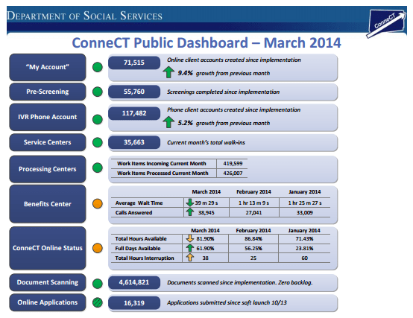Click green status dot beside IVR Phone Account

98,119
